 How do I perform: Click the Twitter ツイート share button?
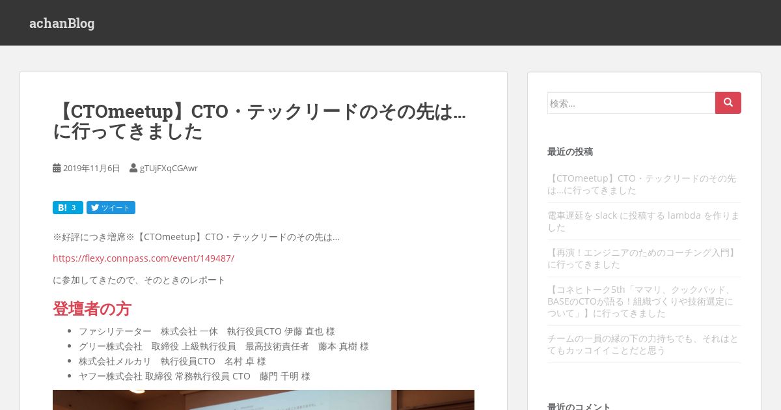click(x=111, y=208)
